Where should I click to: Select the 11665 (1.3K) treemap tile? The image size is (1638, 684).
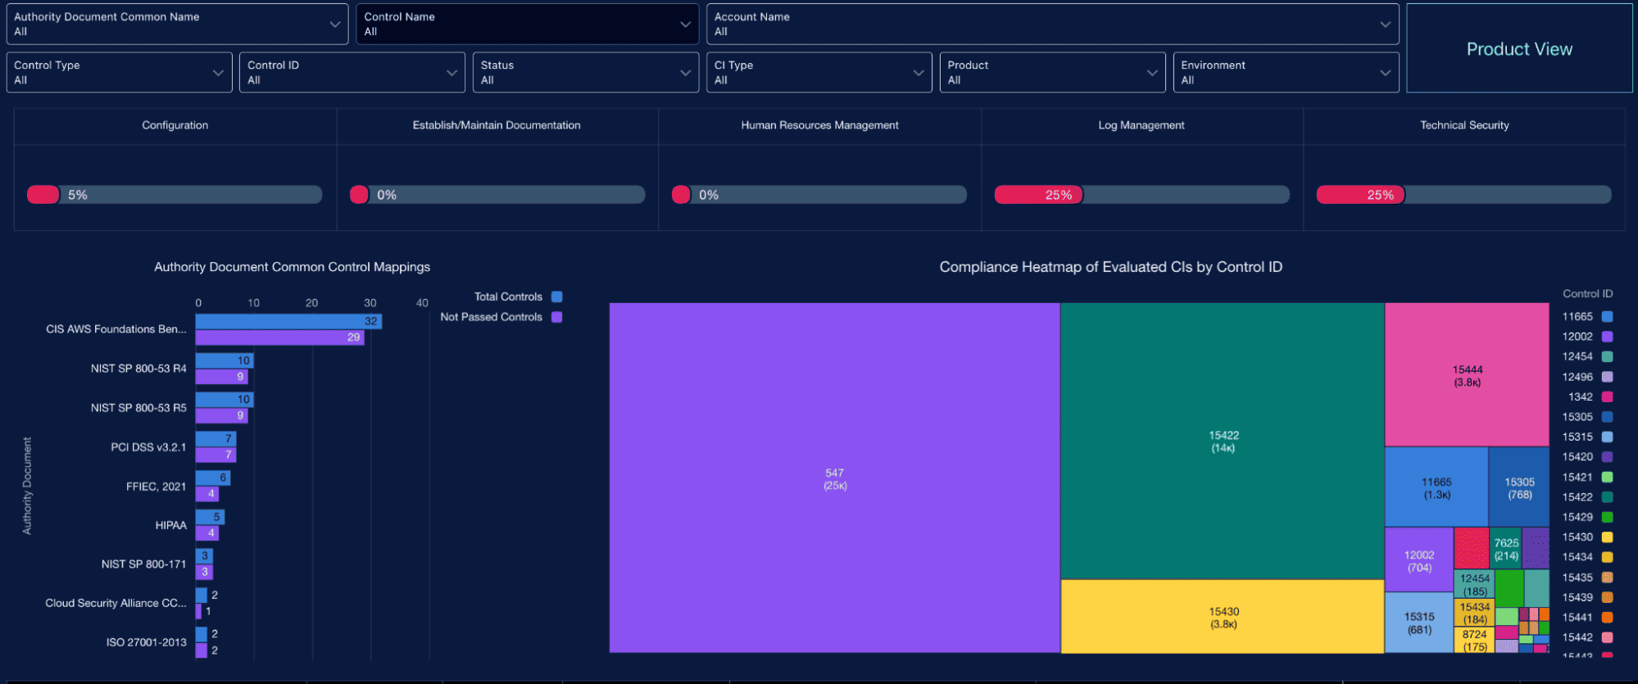(x=1436, y=487)
